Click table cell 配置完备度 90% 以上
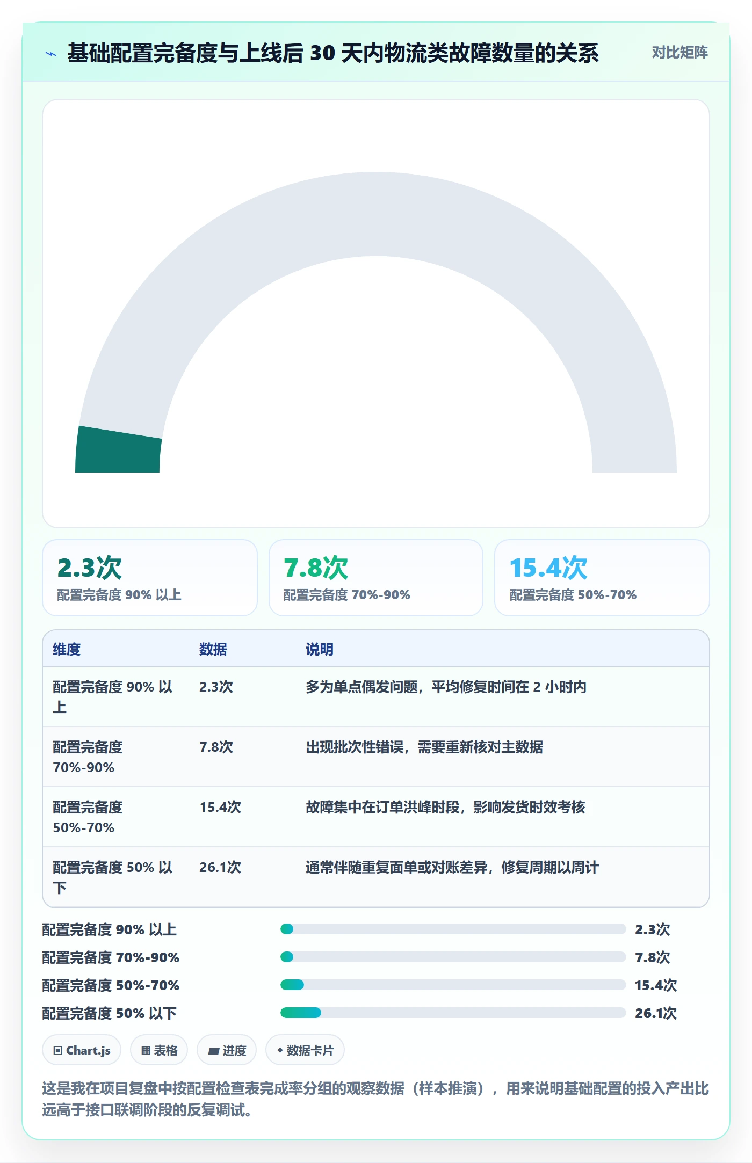Screen dimensions: 752x1163 pos(116,697)
